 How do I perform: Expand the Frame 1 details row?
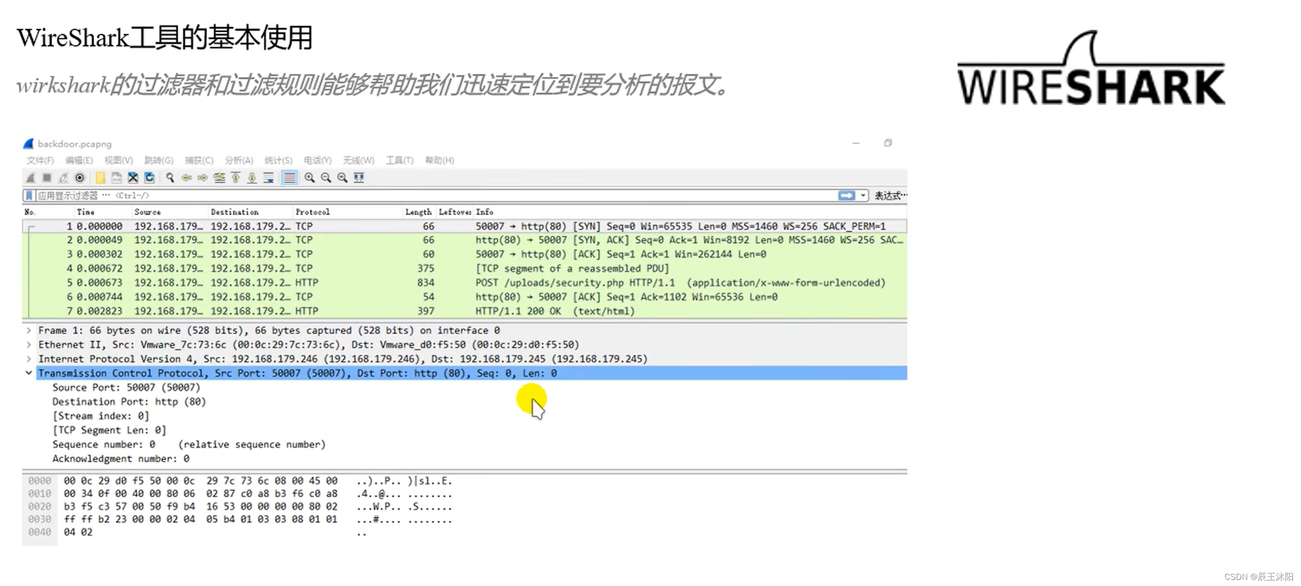coord(29,330)
